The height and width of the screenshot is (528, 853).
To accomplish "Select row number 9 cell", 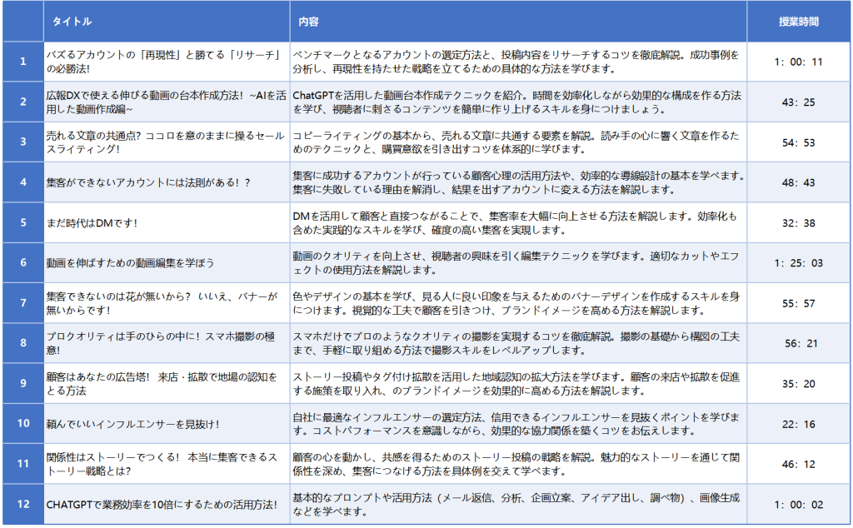I will coord(22,383).
